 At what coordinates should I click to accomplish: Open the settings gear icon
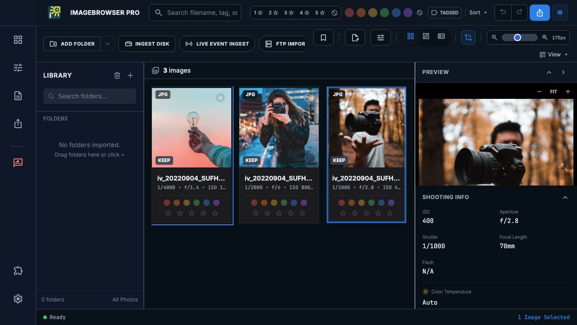[18, 299]
